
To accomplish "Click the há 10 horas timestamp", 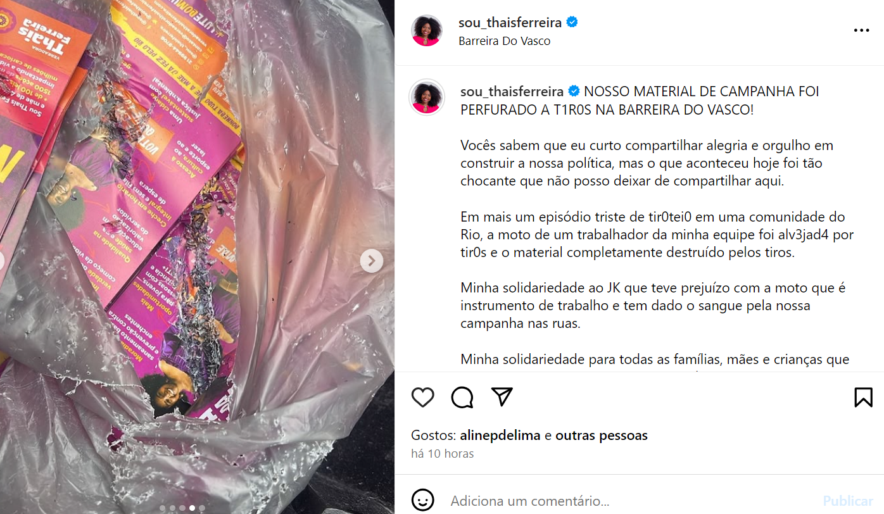I will point(442,454).
